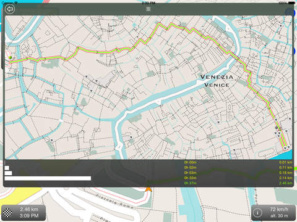The width and height of the screenshot is (297, 222).
Task: Select the grey destination marker at the route end
Action: (277, 128)
